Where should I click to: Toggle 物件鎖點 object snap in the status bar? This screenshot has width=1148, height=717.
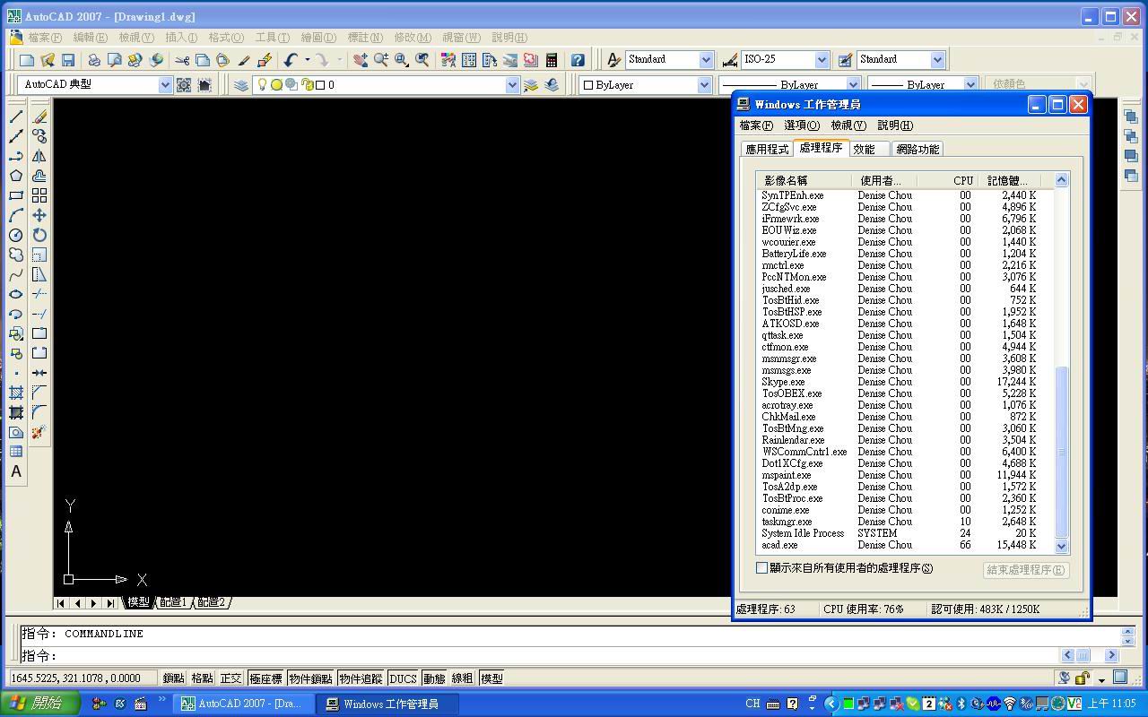click(x=310, y=678)
